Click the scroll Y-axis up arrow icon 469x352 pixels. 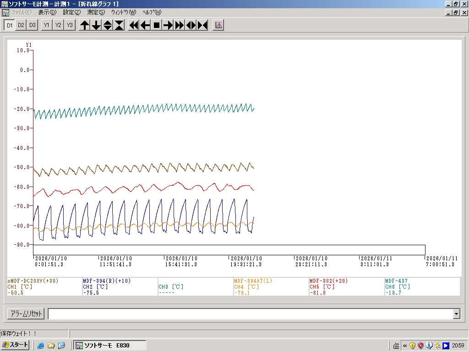pos(85,25)
